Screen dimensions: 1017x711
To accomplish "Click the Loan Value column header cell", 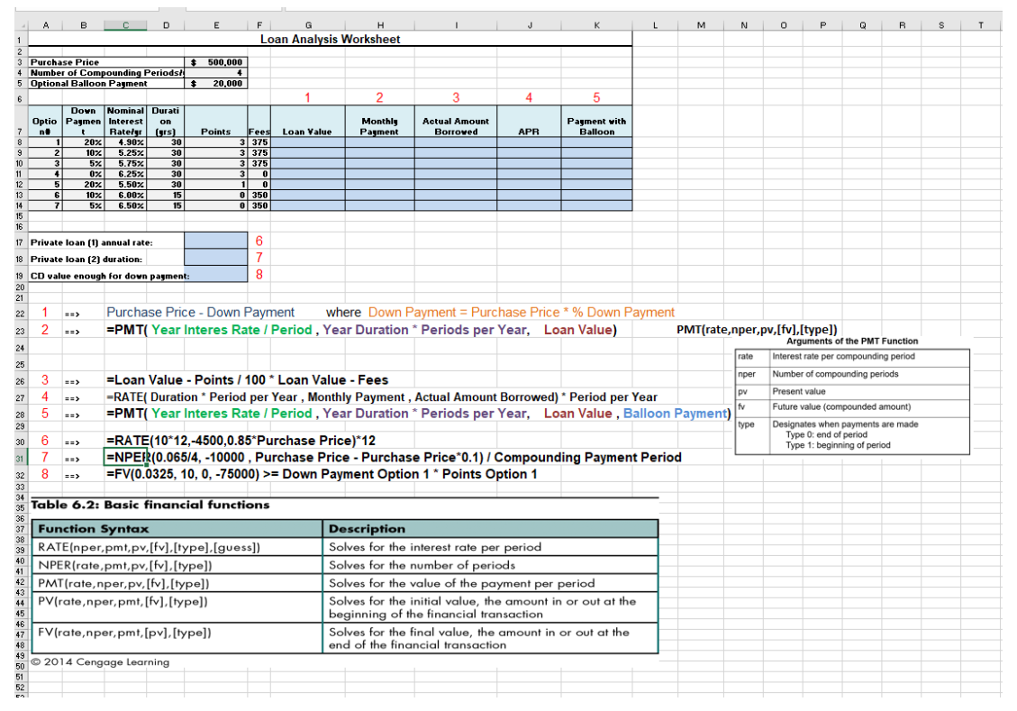I will click(307, 122).
